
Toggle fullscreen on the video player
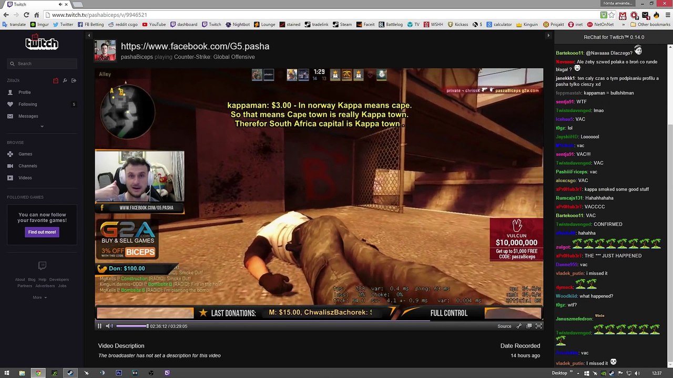tap(538, 326)
